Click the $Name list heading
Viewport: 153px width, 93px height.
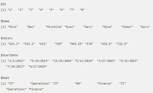5,21
